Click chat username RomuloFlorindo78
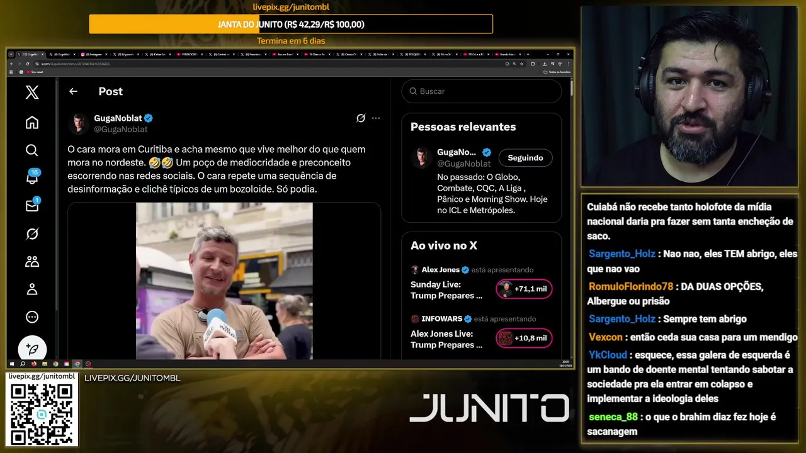This screenshot has width=806, height=453. (x=631, y=286)
